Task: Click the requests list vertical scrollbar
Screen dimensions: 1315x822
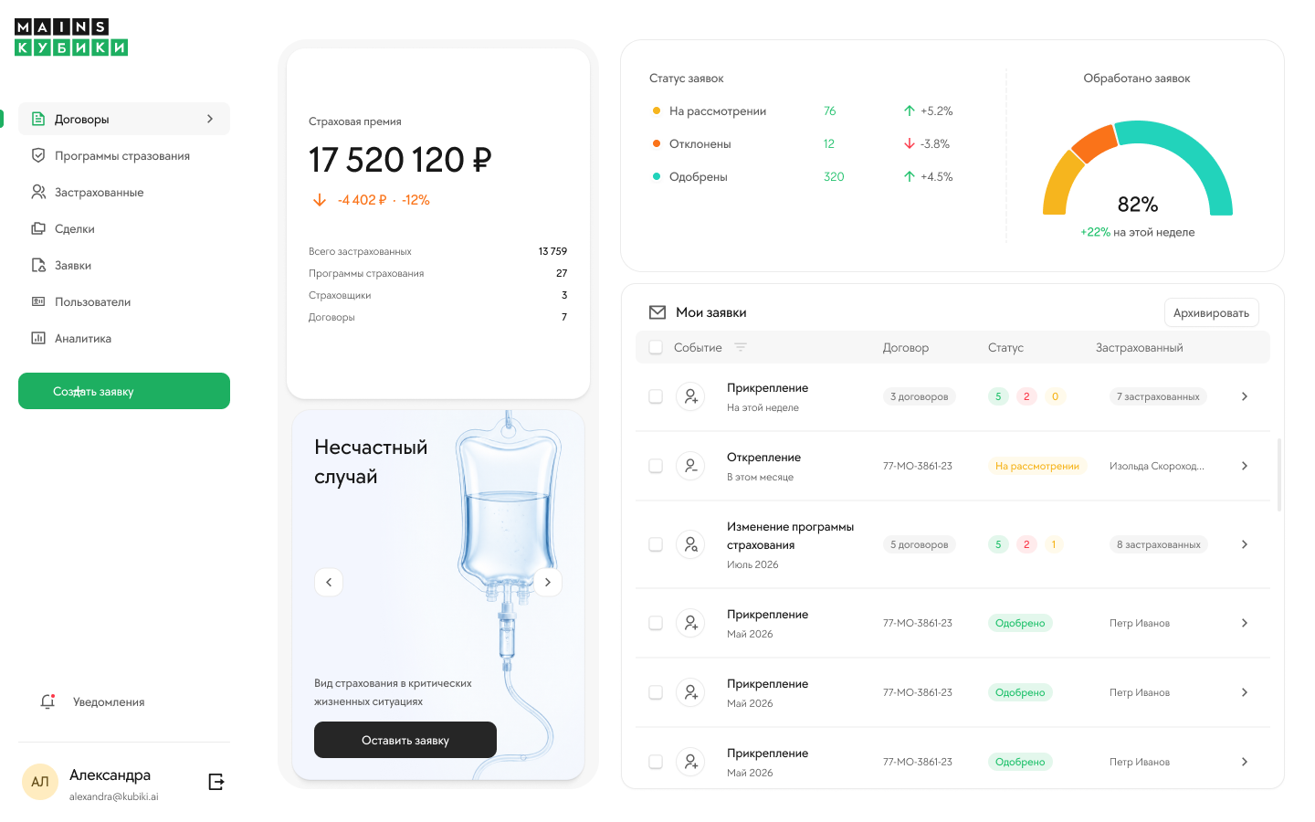Action: (1278, 475)
